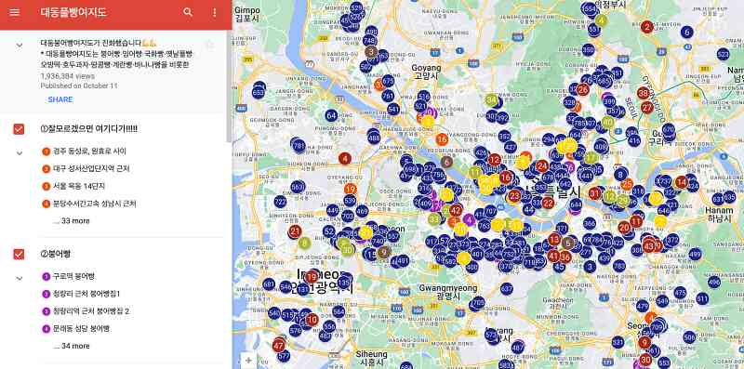Click blue map marker 64
The image size is (744, 369).
click(x=331, y=115)
